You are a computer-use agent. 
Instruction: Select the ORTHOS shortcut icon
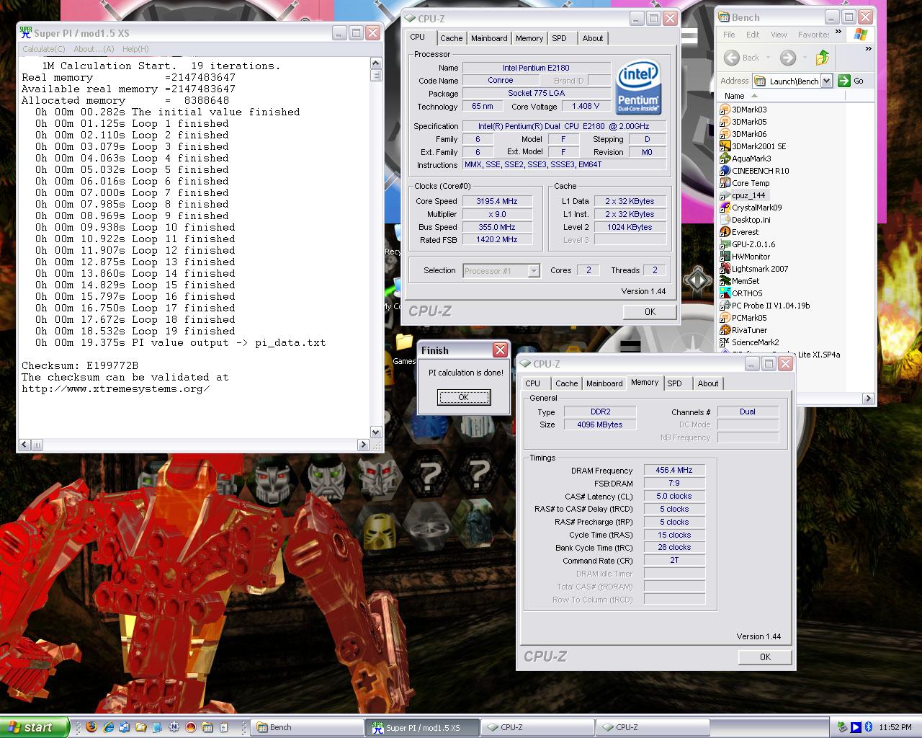click(x=725, y=293)
